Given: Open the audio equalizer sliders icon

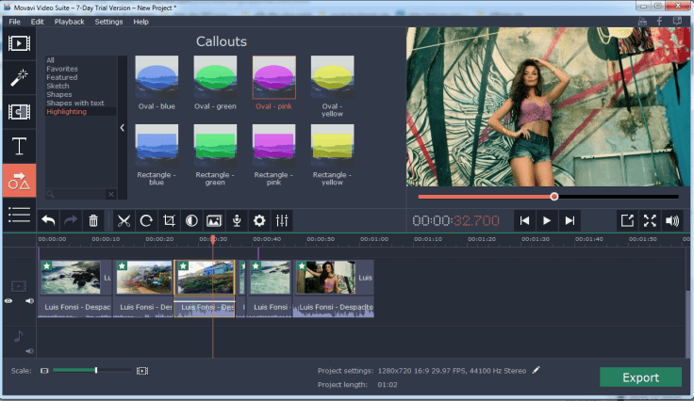Looking at the screenshot, I should click(x=282, y=220).
